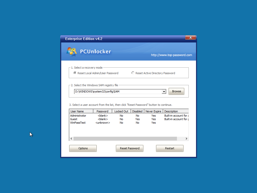Click inside the SAM file path field

(113, 91)
